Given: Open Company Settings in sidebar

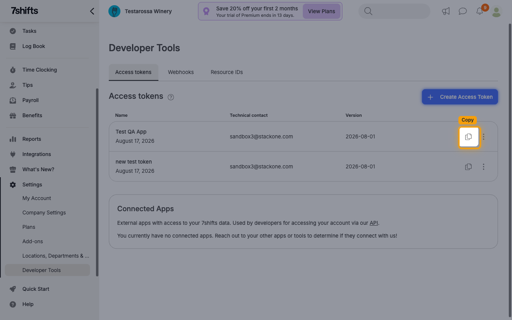Looking at the screenshot, I should (x=44, y=212).
